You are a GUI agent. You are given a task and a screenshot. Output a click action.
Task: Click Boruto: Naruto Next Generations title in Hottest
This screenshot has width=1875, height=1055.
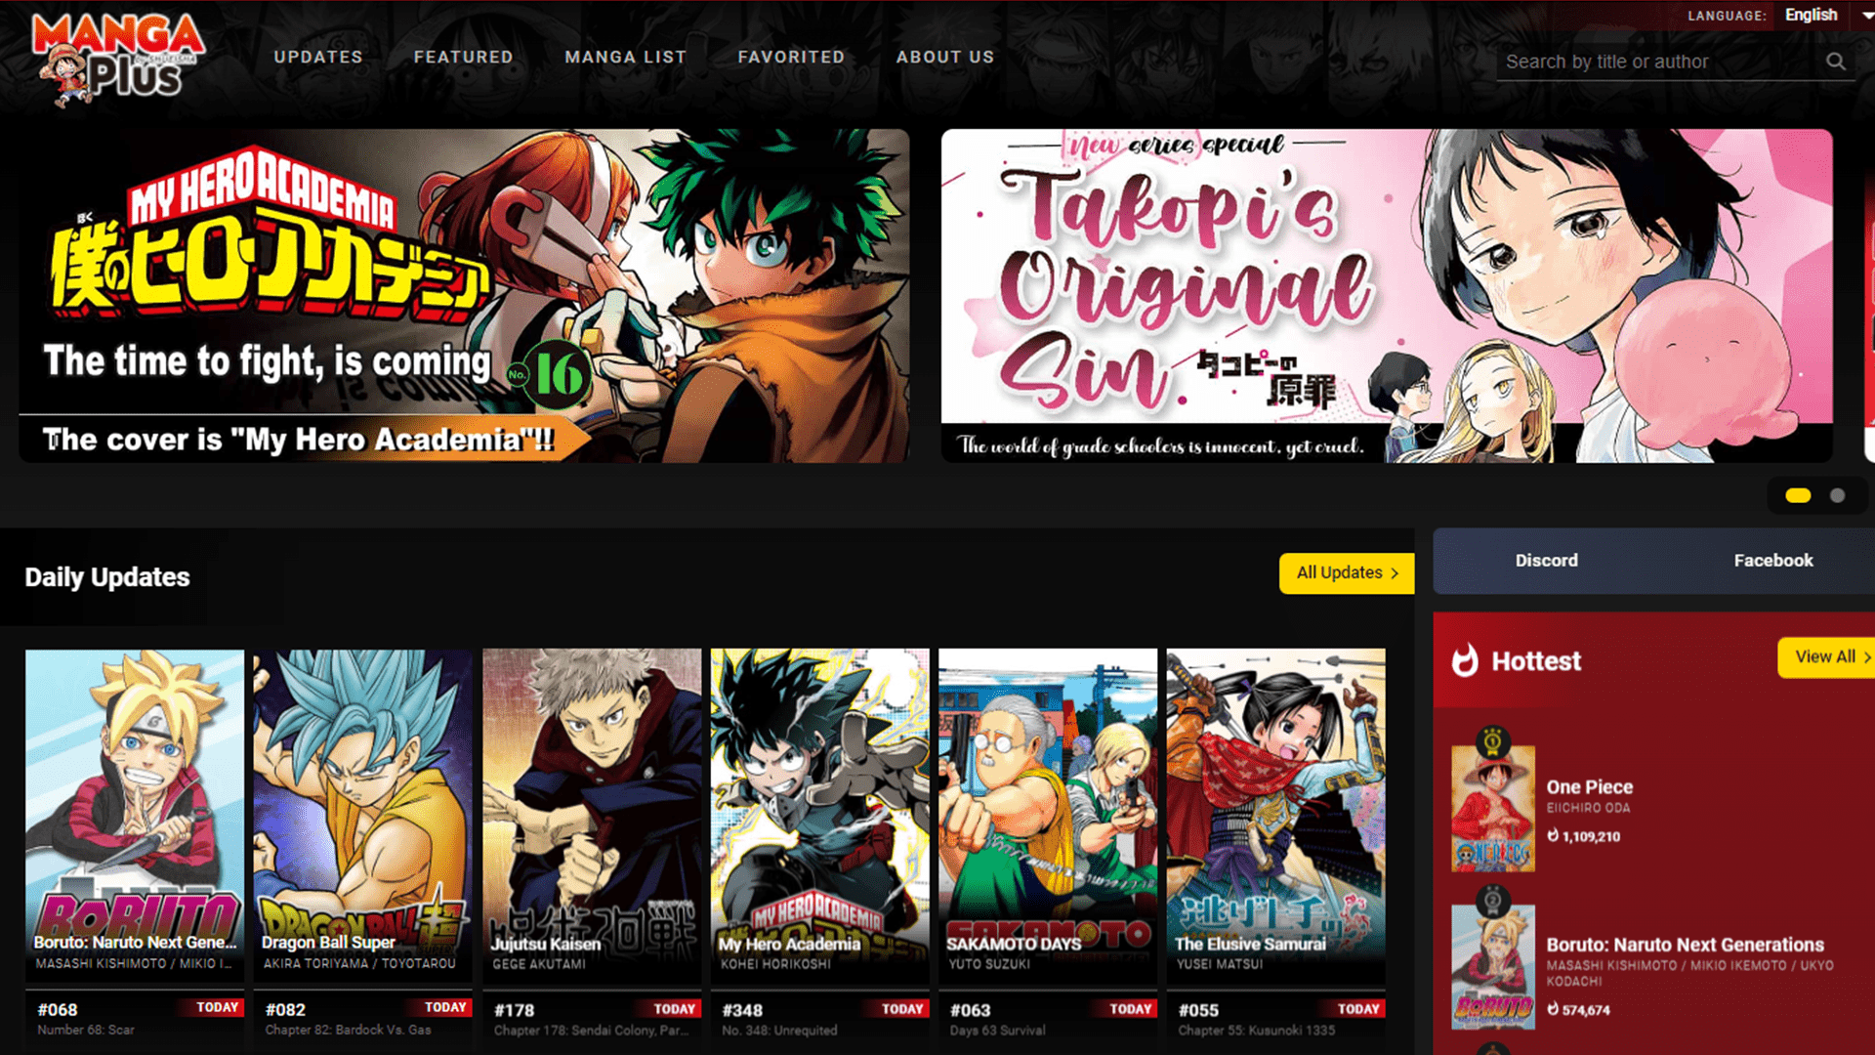click(x=1685, y=945)
